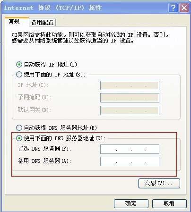
Task: Select 使用下面的 DNS 服务器地址 option
Action: tap(19, 138)
